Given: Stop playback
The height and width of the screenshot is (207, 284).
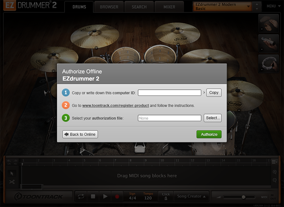Looking at the screenshot, I should point(93,196).
